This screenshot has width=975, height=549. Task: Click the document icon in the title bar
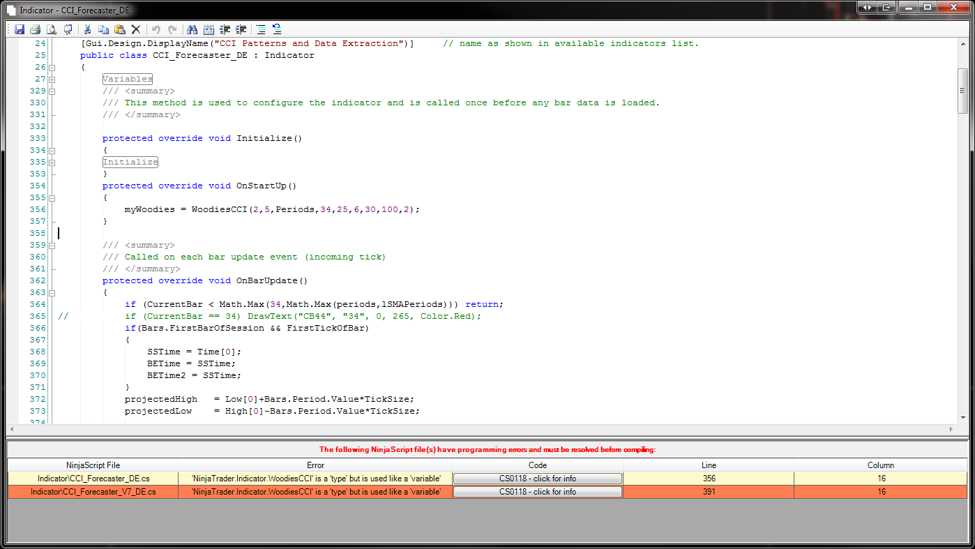(11, 10)
